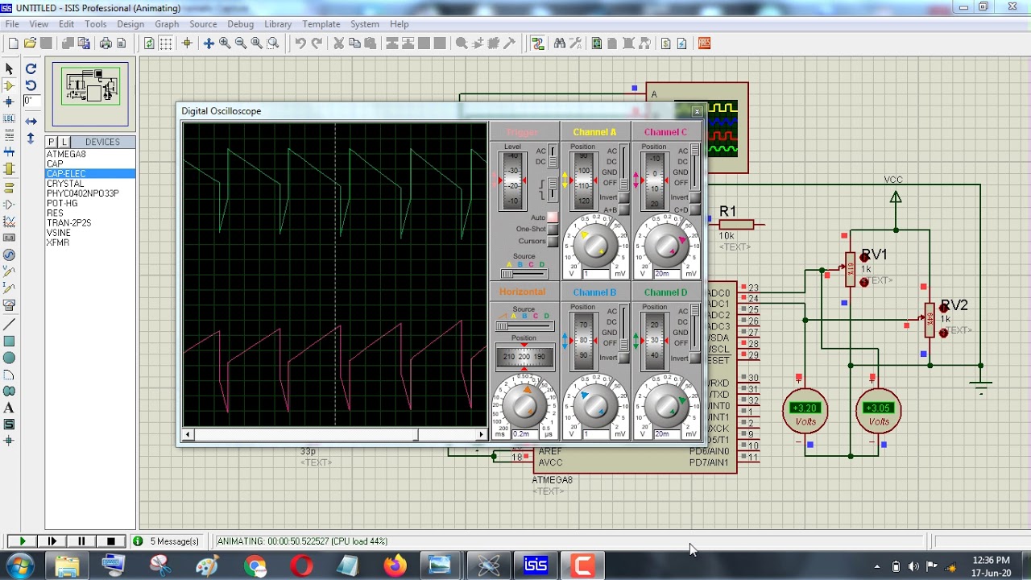
Task: Select the Selection Mode arrow tool
Action: pyautogui.click(x=10, y=69)
